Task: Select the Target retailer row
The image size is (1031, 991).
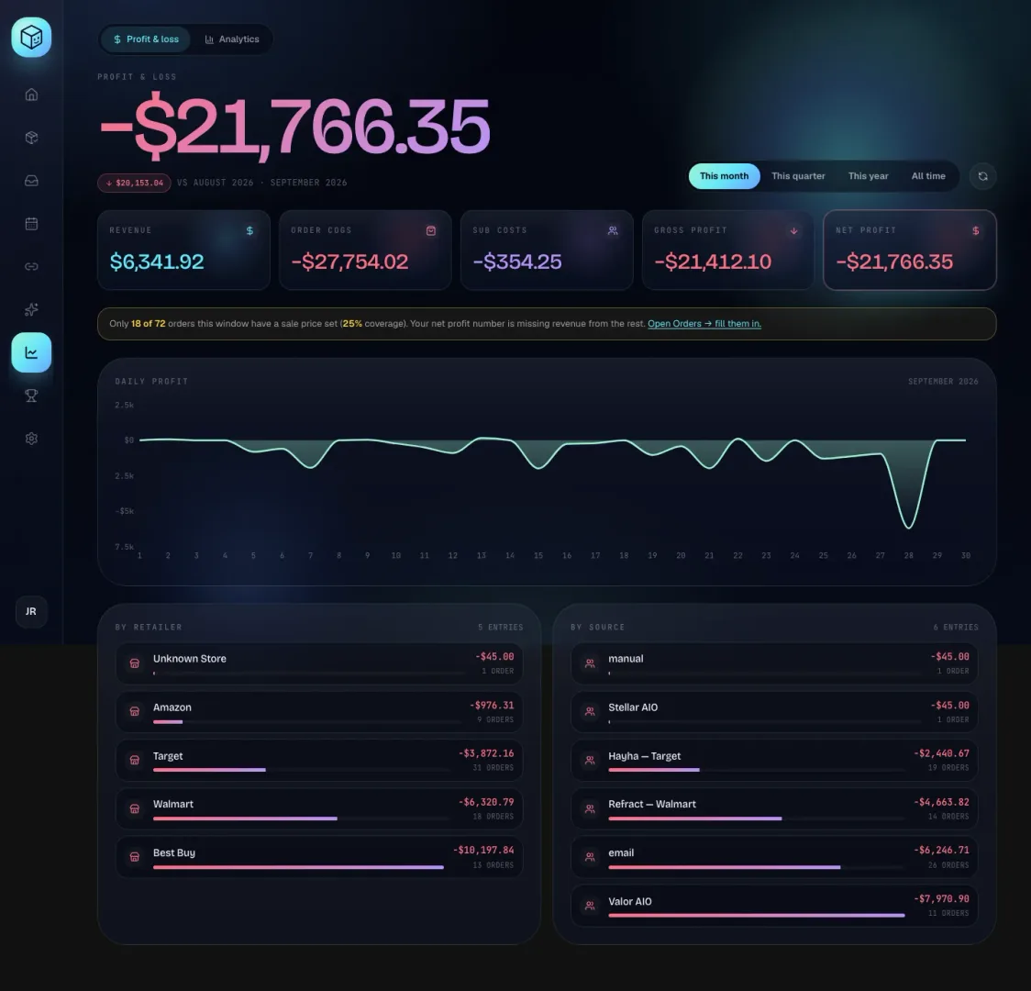Action: (319, 761)
